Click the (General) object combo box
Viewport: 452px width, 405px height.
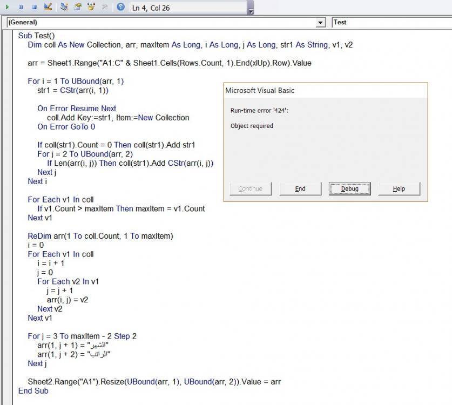(x=166, y=23)
